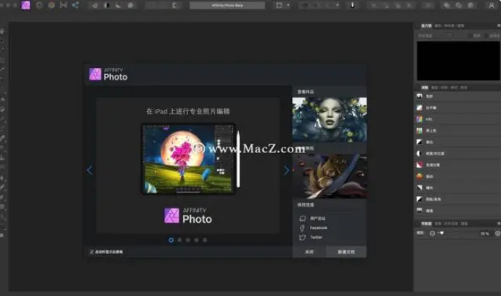Add a Recolour adjustment (再上色)
Screen dimensions: 501x296
pos(457,131)
